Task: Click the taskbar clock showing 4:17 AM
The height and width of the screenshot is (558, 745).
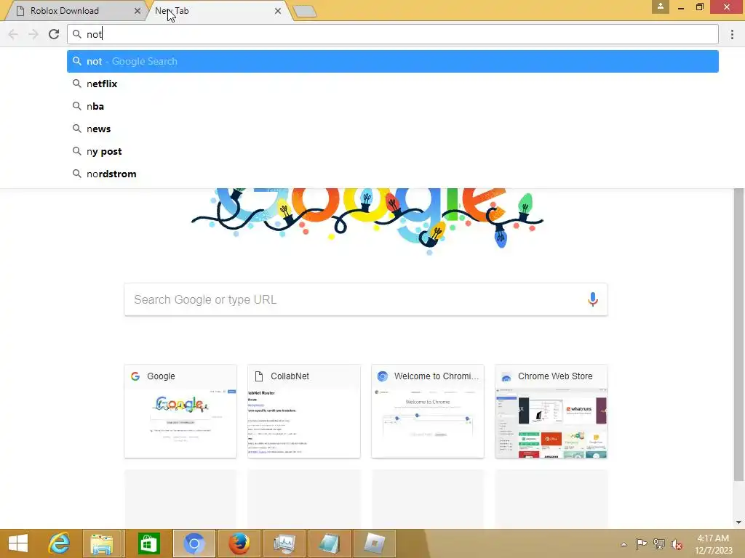Action: coord(713,544)
